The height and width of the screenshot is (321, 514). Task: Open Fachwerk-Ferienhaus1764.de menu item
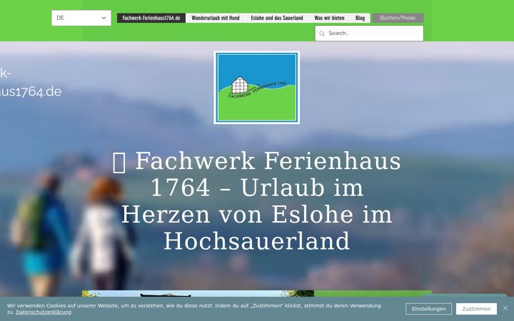pyautogui.click(x=151, y=18)
